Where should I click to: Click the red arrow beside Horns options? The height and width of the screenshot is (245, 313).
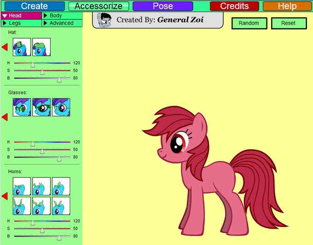(x=5, y=196)
